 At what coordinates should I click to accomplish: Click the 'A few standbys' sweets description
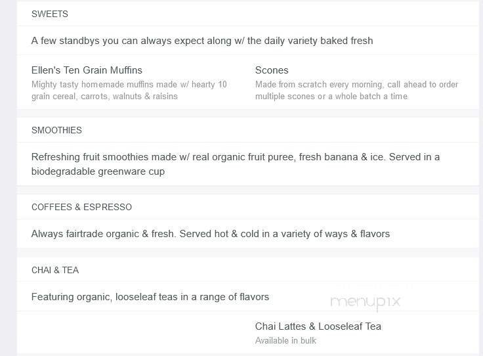[202, 41]
